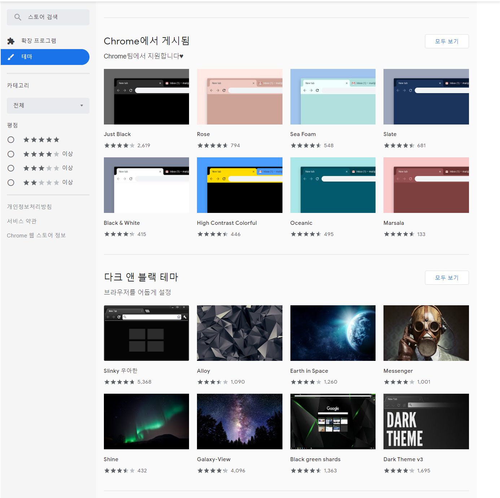Viewport: 500px width, 498px height.
Task: Click the 2,619 rating count
Action: [144, 145]
